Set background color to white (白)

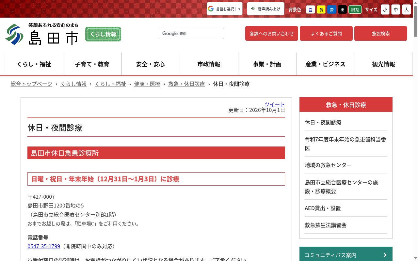(311, 9)
